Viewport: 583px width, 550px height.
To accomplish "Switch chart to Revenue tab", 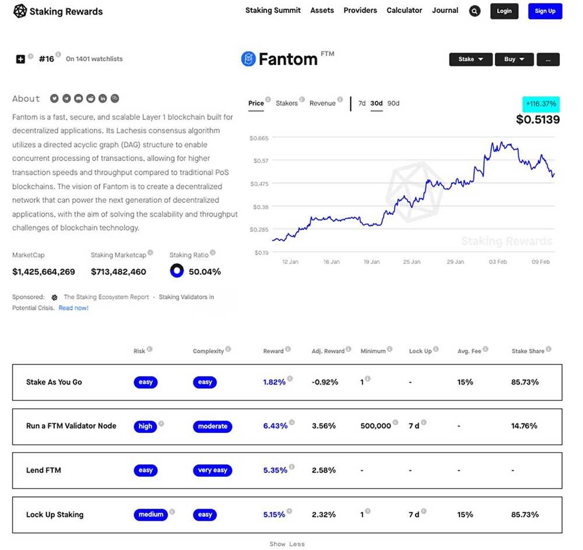I will click(322, 103).
